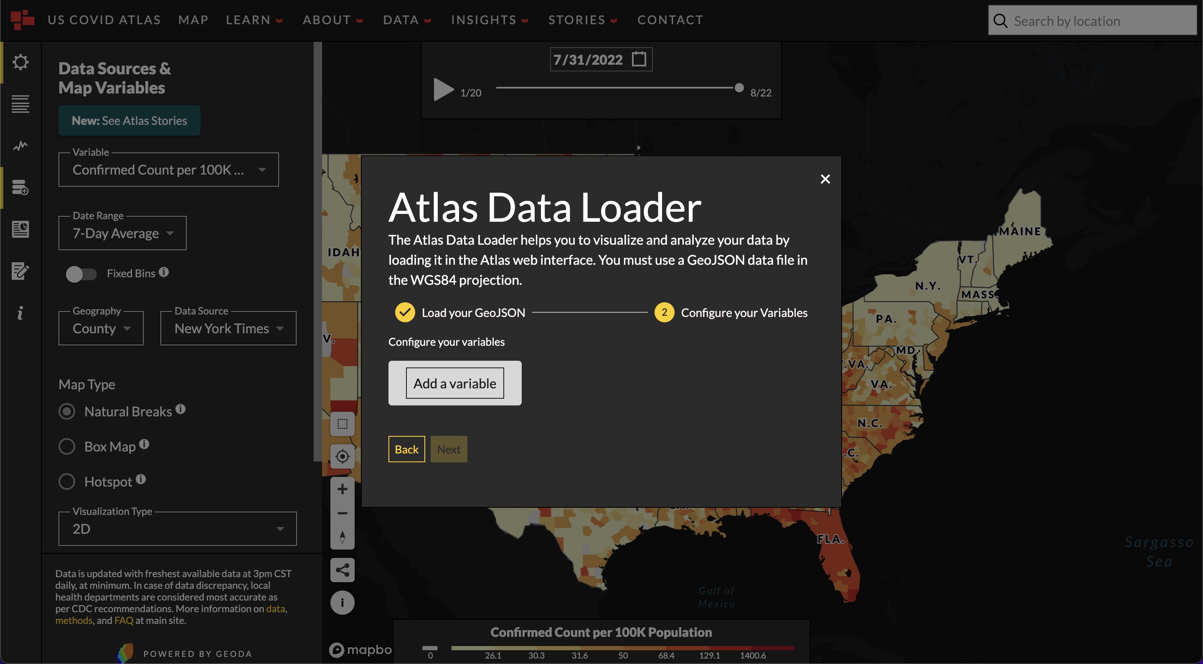Viewport: 1203px width, 664px height.
Task: Click the Back button in loader
Action: pyautogui.click(x=406, y=449)
